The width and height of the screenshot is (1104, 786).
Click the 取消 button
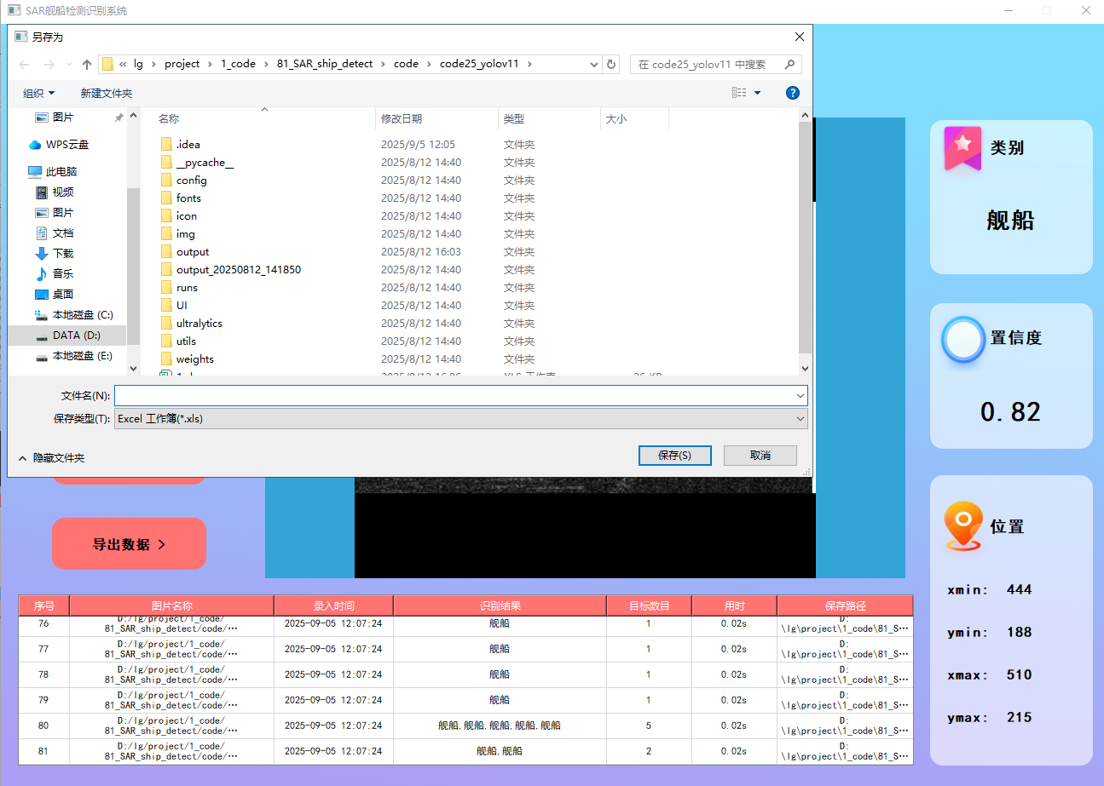pyautogui.click(x=760, y=456)
